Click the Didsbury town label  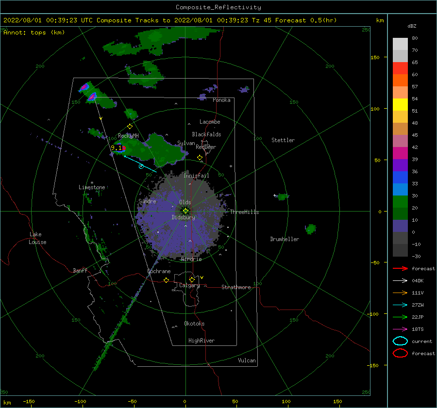click(183, 217)
